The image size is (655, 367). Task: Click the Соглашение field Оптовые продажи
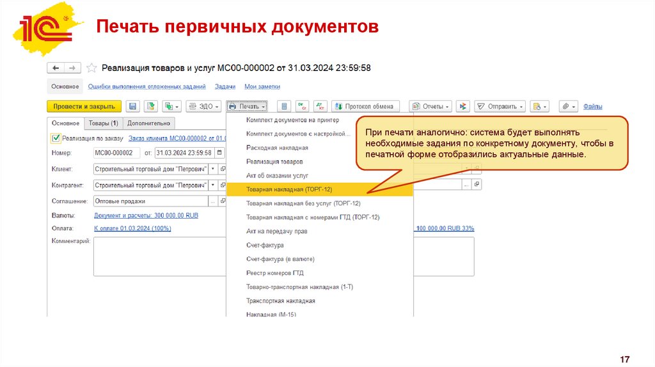[x=150, y=201]
